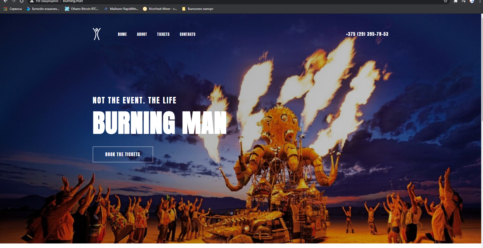Click the Burning Man site logo
The image size is (483, 248).
(x=97, y=34)
